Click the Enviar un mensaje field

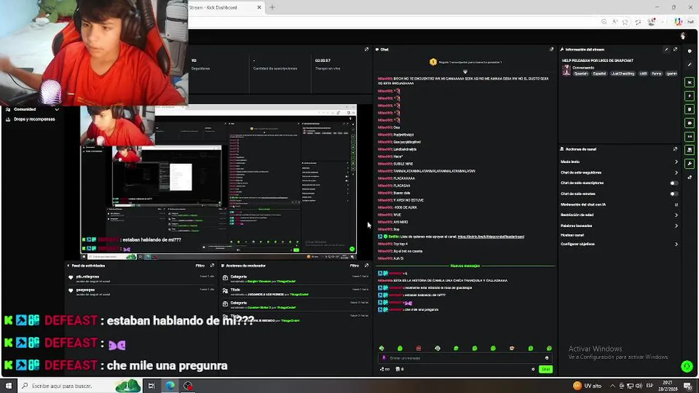tap(464, 358)
